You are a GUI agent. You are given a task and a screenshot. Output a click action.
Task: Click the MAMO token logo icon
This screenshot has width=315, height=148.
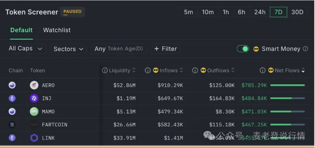(x=34, y=111)
